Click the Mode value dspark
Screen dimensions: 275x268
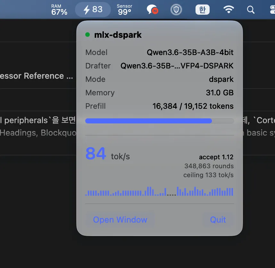(221, 79)
